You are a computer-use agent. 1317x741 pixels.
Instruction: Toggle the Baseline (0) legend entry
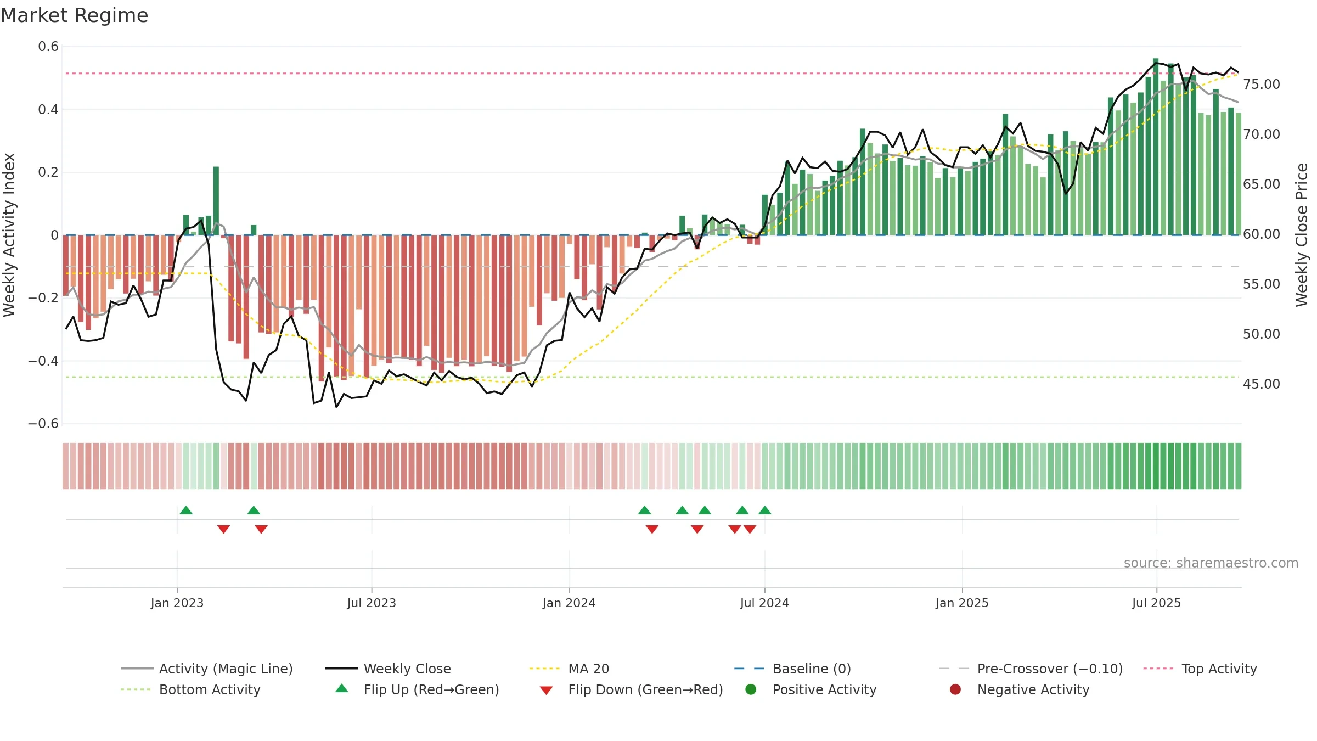792,669
